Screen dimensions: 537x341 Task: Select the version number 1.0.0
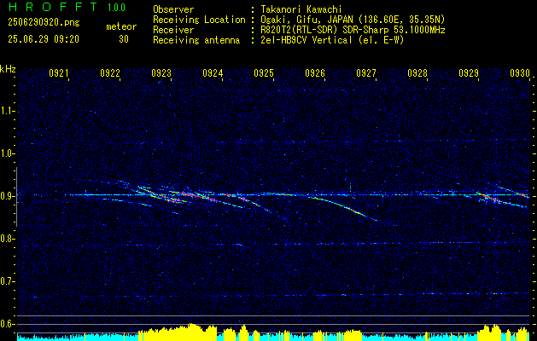tap(116, 8)
